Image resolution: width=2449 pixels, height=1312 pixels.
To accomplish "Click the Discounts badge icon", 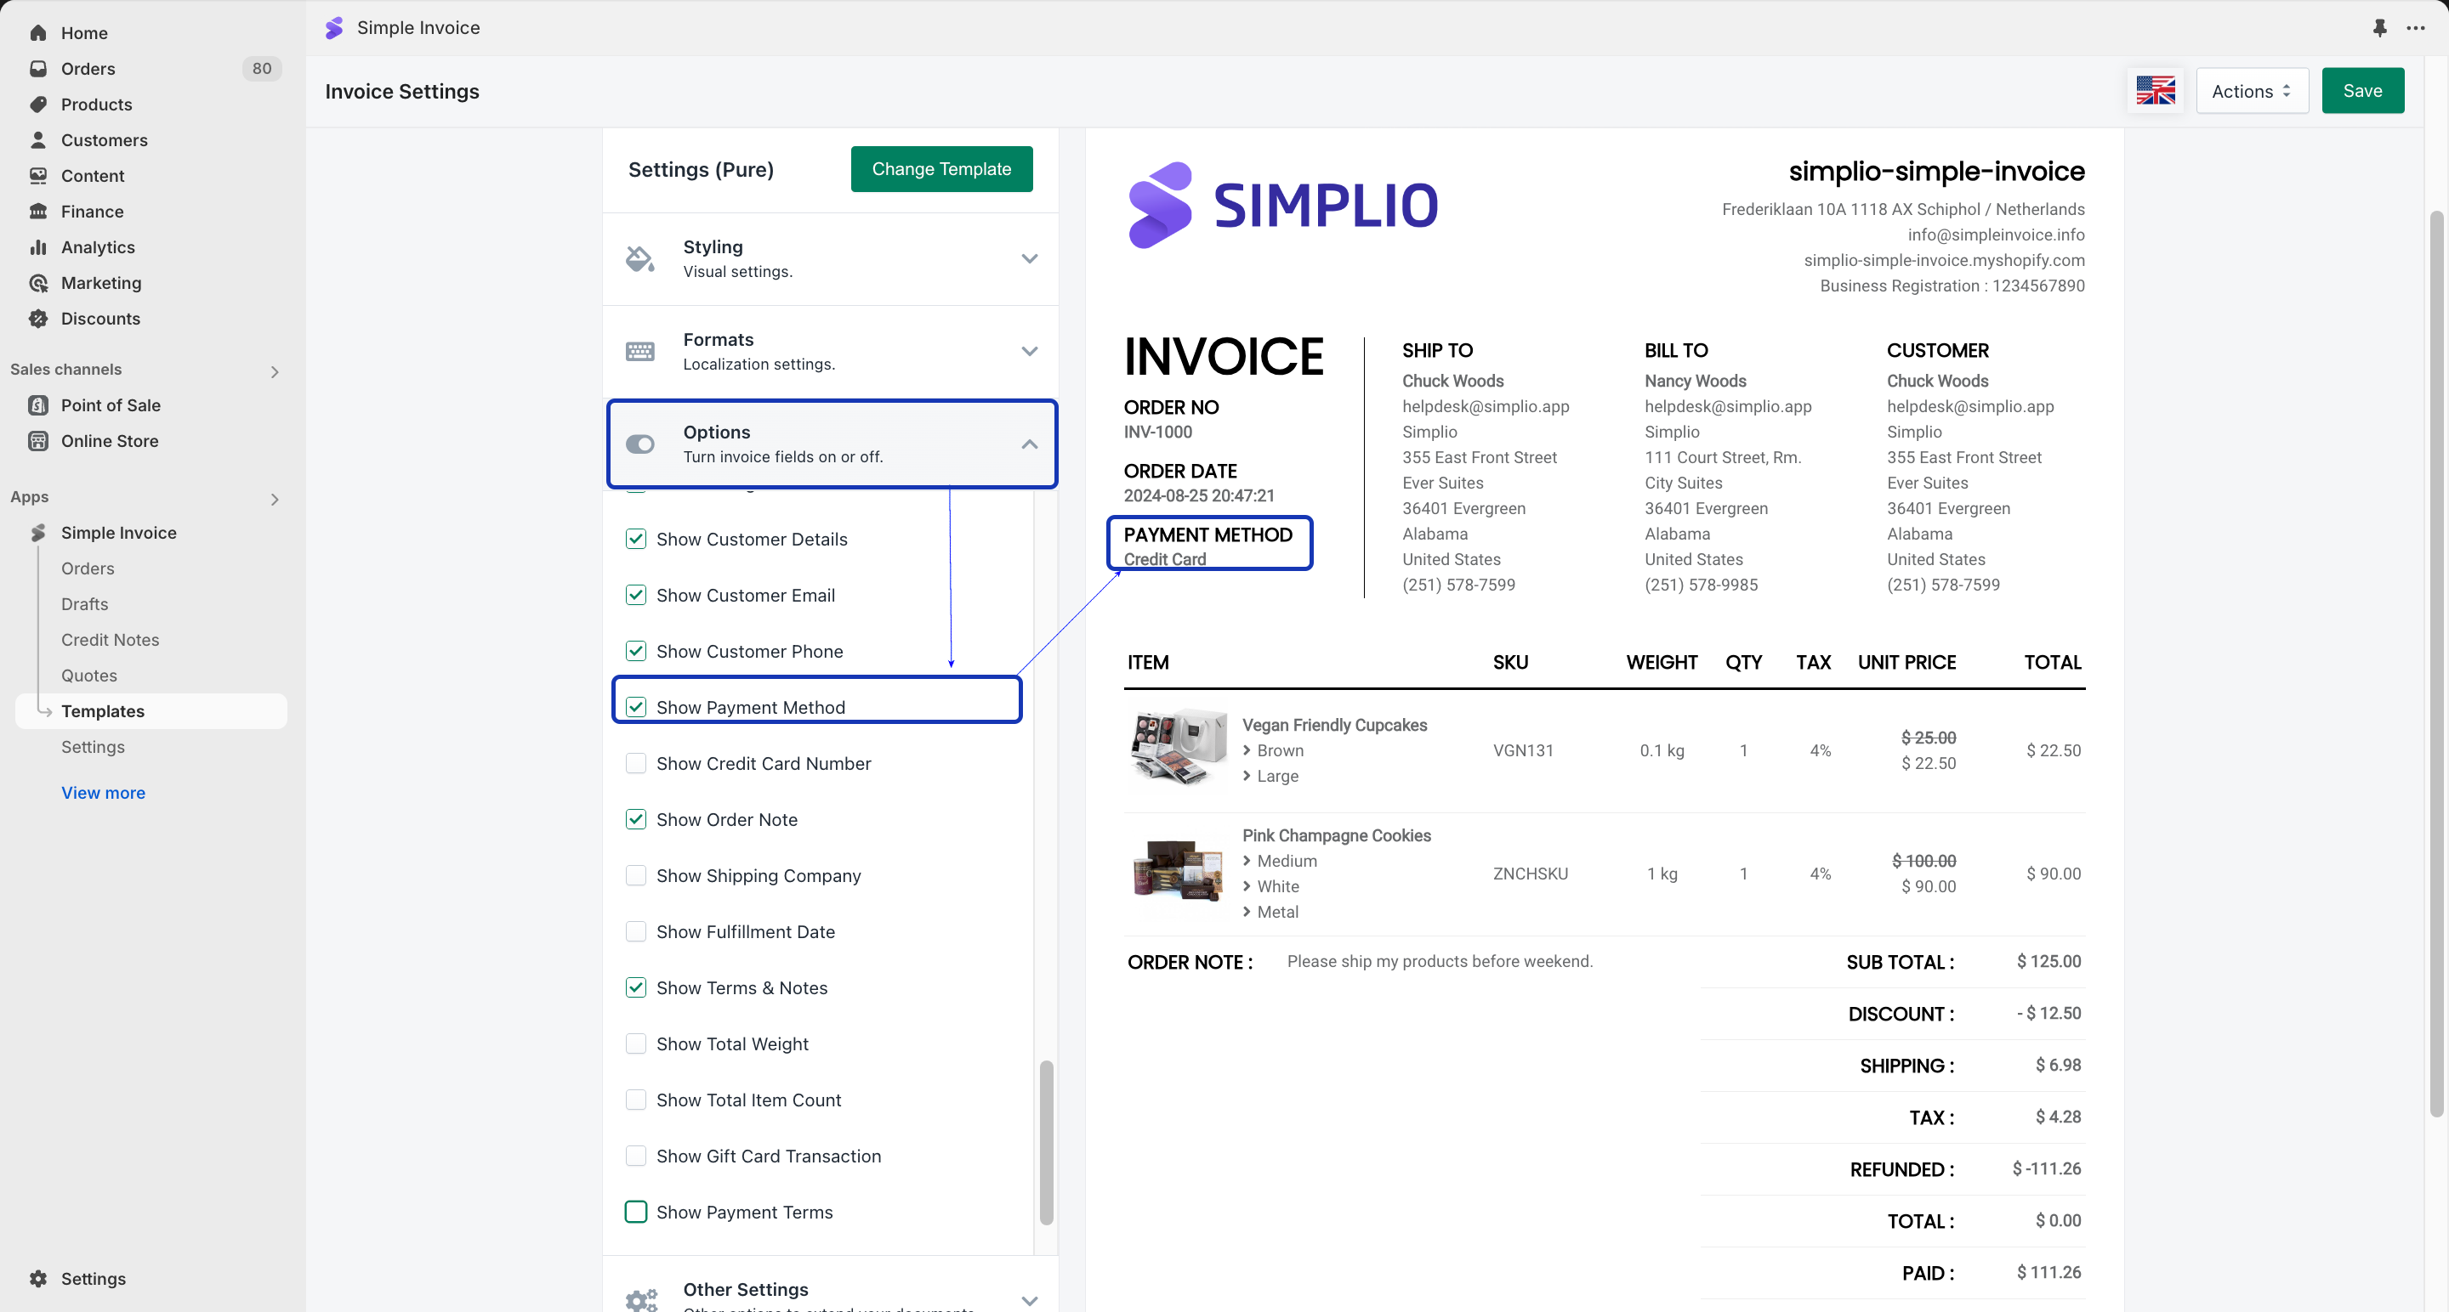I will tap(38, 319).
